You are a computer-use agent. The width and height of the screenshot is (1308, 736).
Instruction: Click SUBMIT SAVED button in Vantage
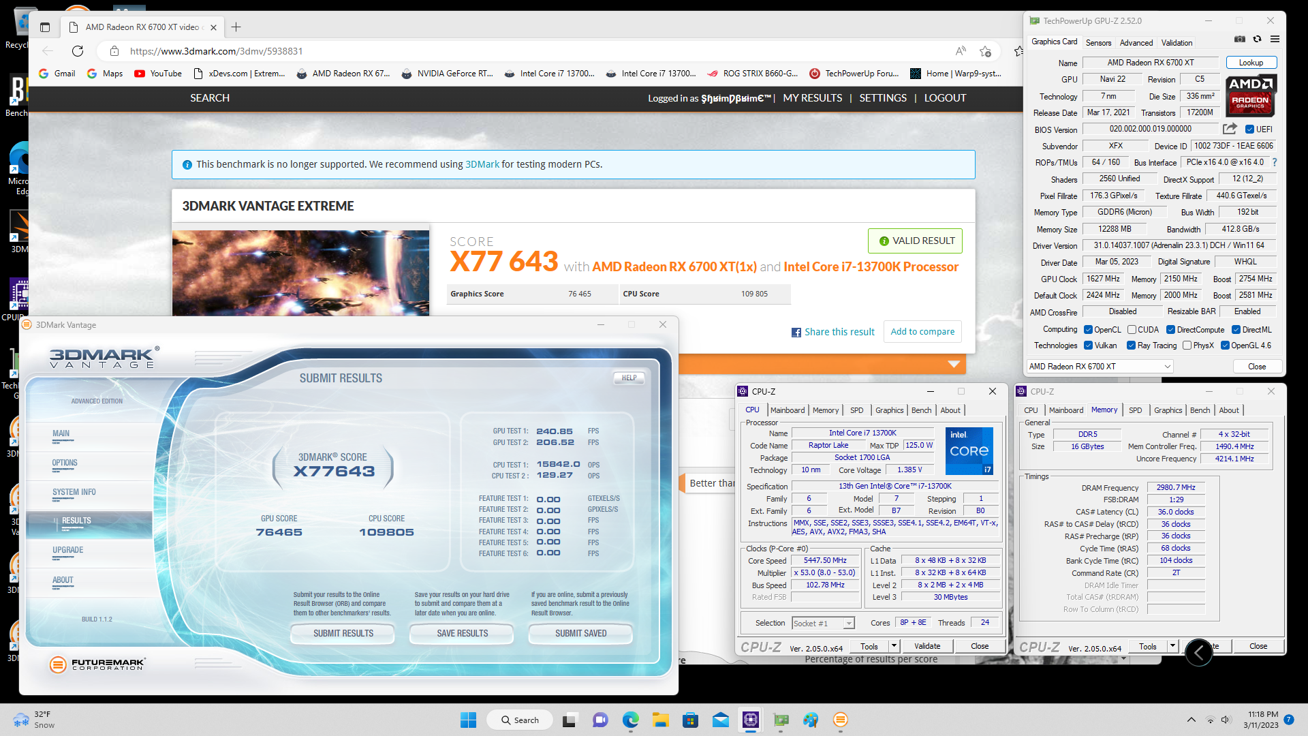580,634
